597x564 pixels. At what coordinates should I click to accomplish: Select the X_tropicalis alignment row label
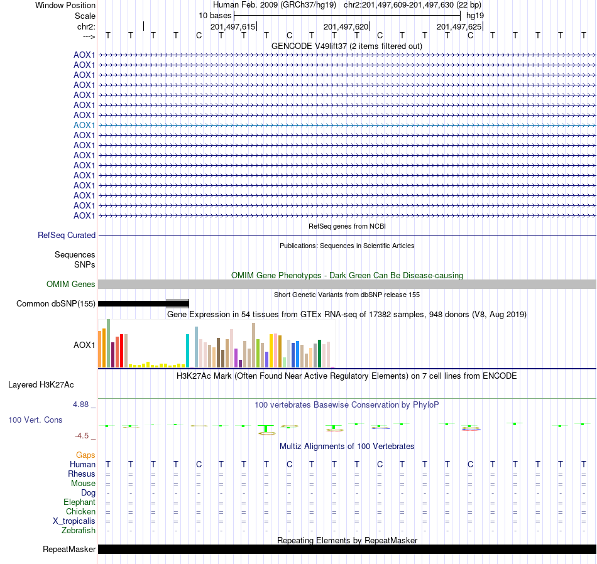click(74, 521)
